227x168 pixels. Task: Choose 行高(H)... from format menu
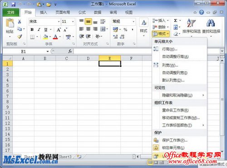[180, 49]
